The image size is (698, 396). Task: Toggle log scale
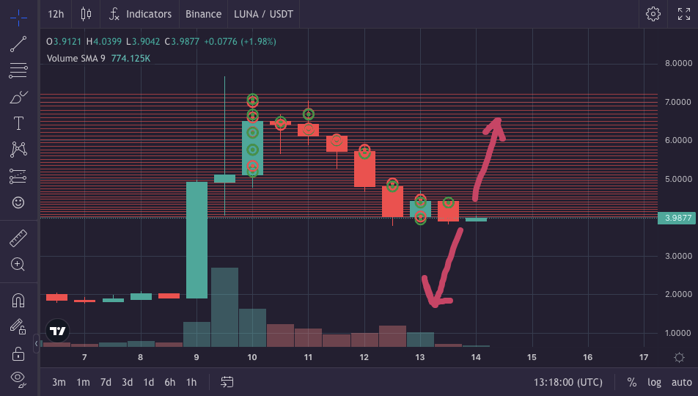[x=654, y=382]
